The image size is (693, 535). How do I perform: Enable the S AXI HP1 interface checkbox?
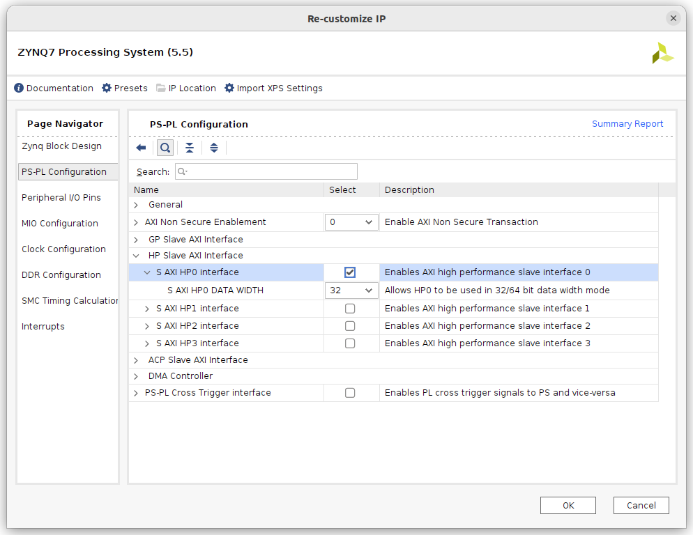click(350, 309)
